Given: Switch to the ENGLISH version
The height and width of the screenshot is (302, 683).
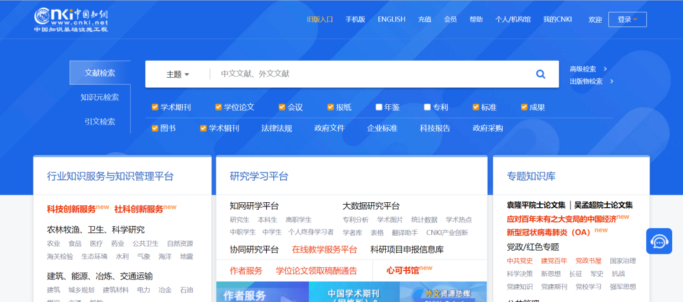Looking at the screenshot, I should click(x=391, y=20).
